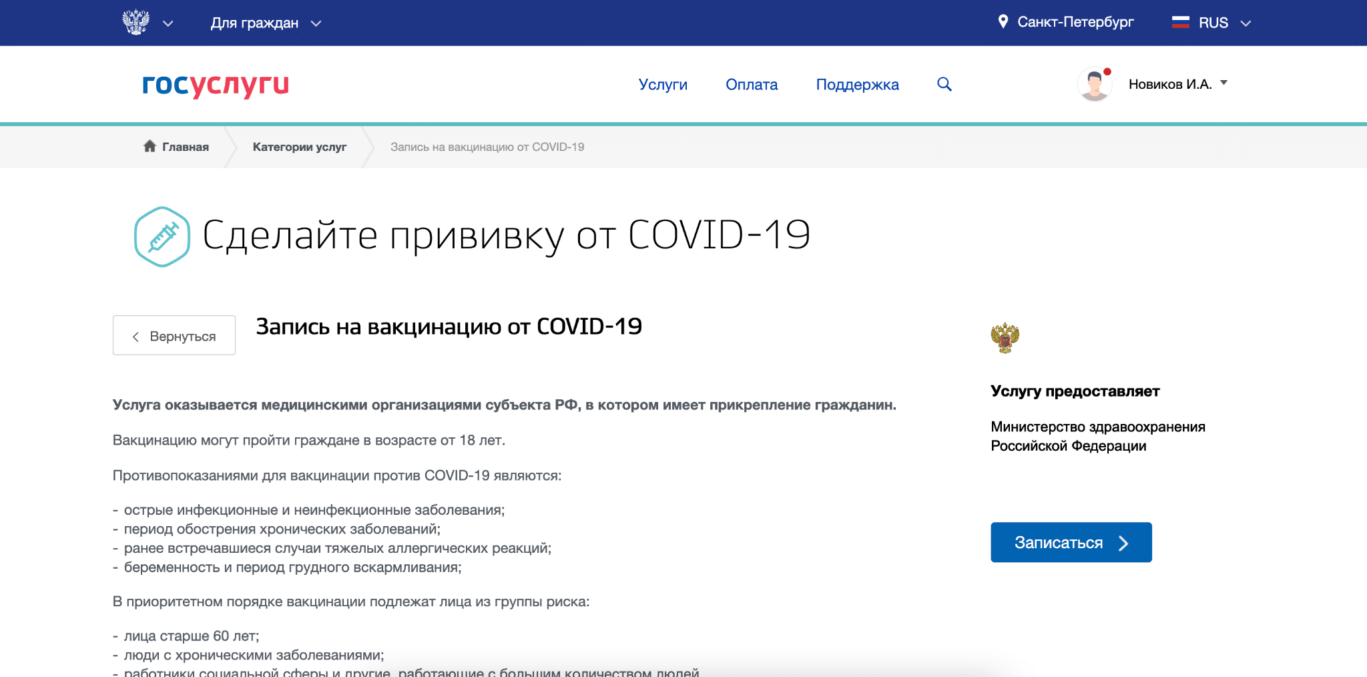Click the Запись на вакцинацию breadcrumb text
The width and height of the screenshot is (1367, 677).
[x=487, y=147]
